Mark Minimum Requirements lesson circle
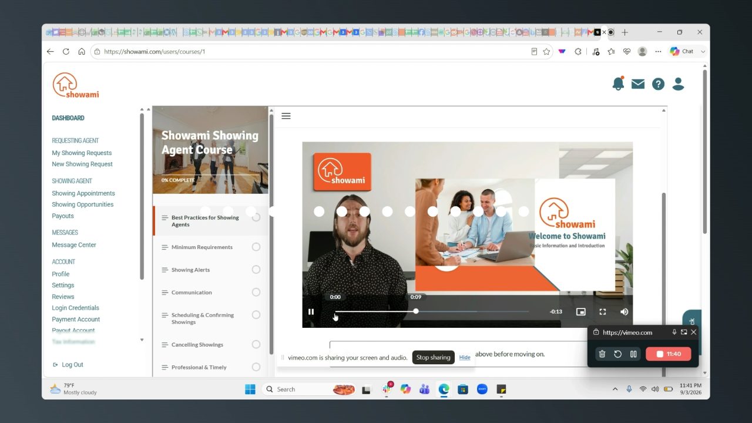 click(256, 247)
